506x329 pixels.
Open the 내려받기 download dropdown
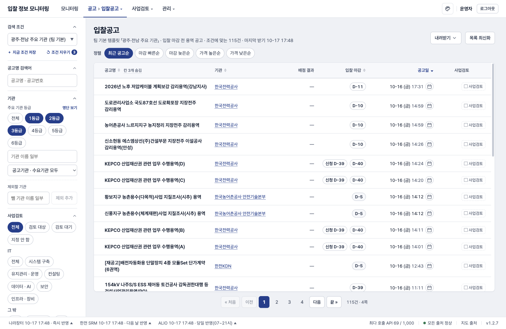pos(446,38)
